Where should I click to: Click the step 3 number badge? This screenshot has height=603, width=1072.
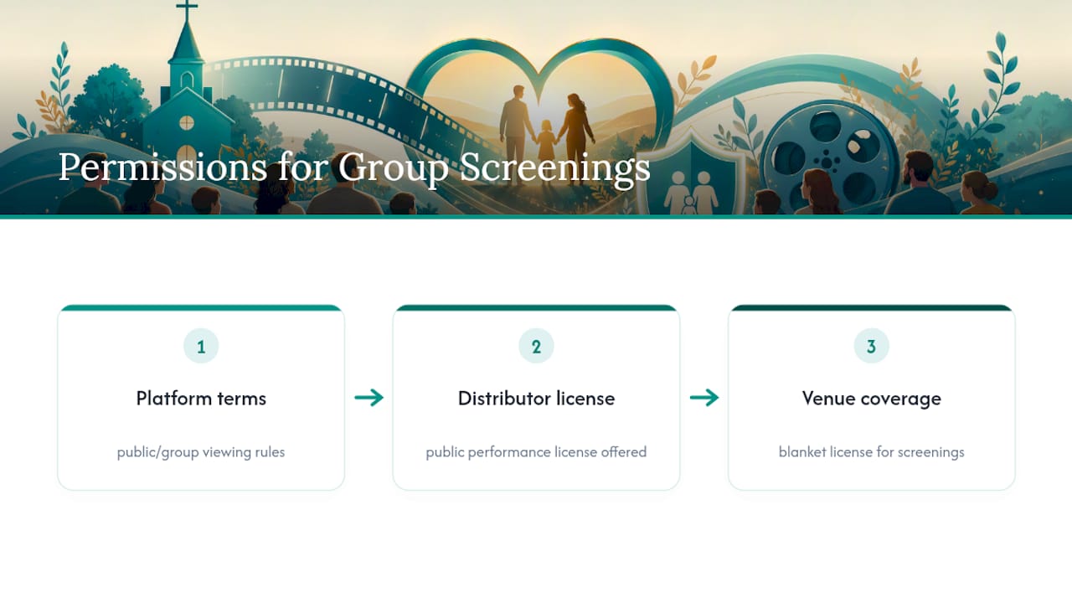click(871, 346)
